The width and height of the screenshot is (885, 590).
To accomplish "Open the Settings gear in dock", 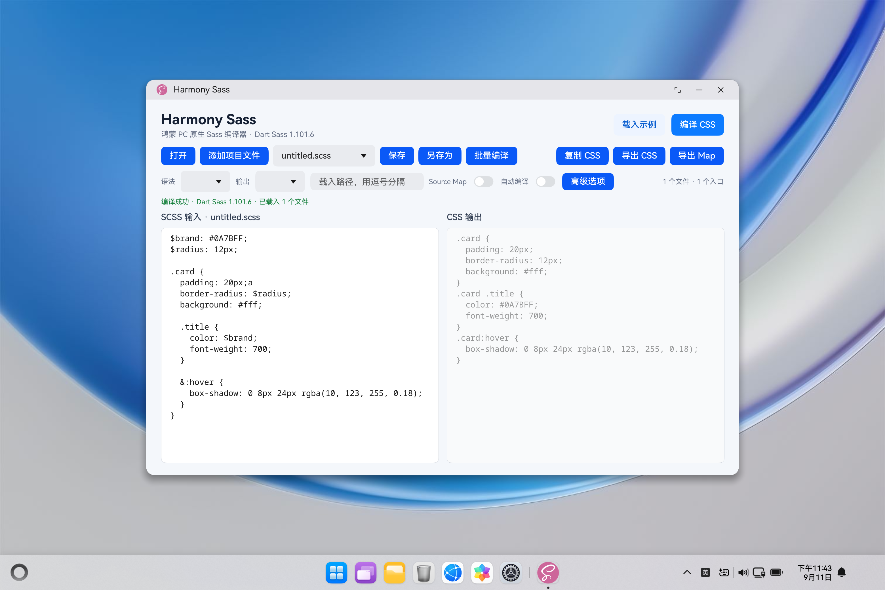I will (x=511, y=573).
